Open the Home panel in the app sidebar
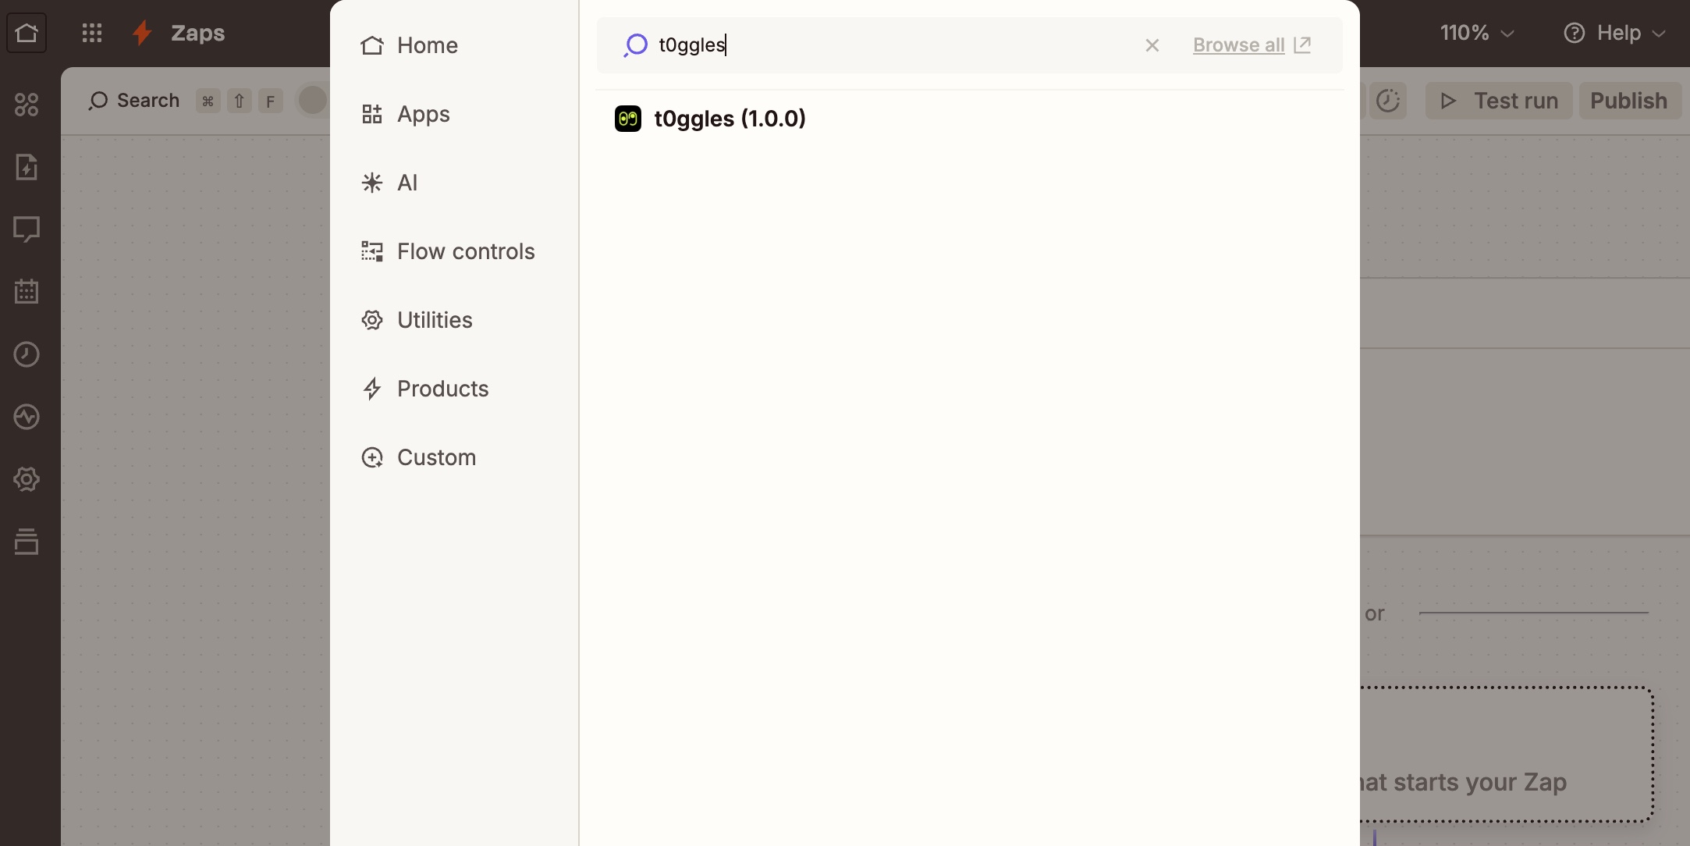1690x846 pixels. click(428, 45)
